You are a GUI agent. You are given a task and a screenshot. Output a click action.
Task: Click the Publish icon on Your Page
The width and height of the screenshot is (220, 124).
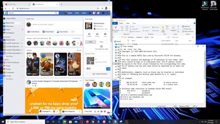pos(89,35)
